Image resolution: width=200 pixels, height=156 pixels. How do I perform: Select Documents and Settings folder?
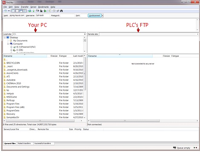18,87
